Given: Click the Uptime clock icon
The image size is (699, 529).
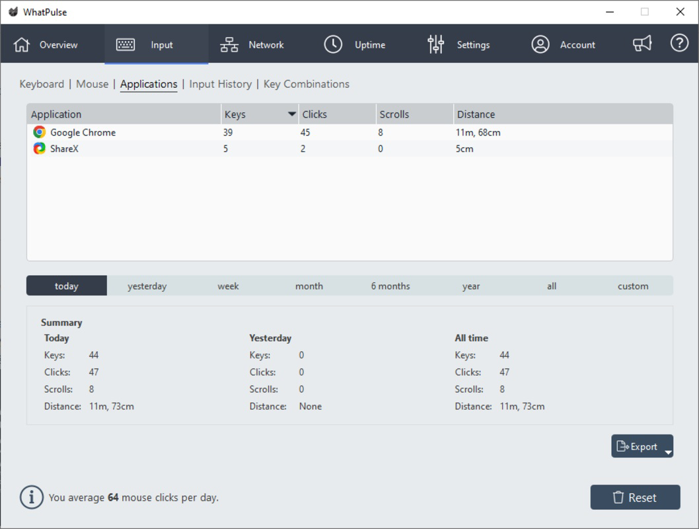Looking at the screenshot, I should click(x=333, y=44).
